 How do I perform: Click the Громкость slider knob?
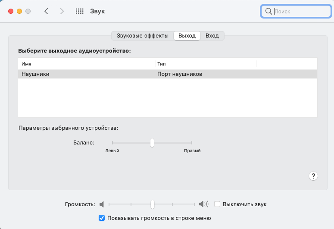pyautogui.click(x=152, y=204)
